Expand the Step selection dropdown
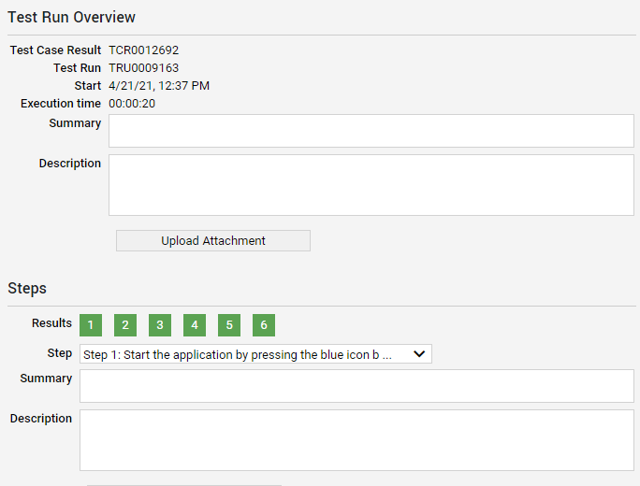Viewport: 640px width, 486px height. [255, 354]
